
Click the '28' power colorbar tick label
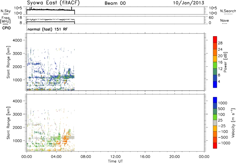220,43
